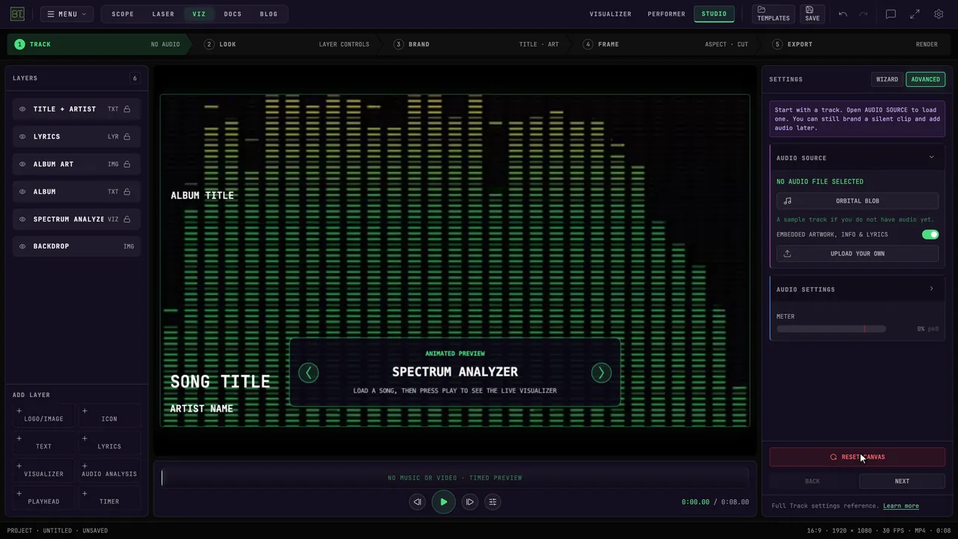Viewport: 958px width, 539px height.
Task: Load the Orbital Blob sample track
Action: click(x=858, y=201)
